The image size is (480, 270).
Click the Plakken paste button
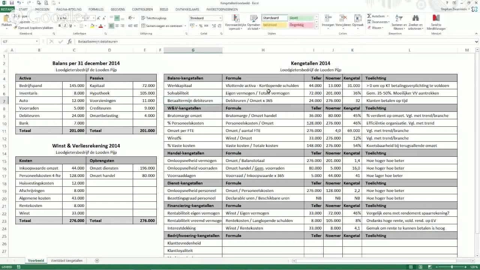point(7,21)
